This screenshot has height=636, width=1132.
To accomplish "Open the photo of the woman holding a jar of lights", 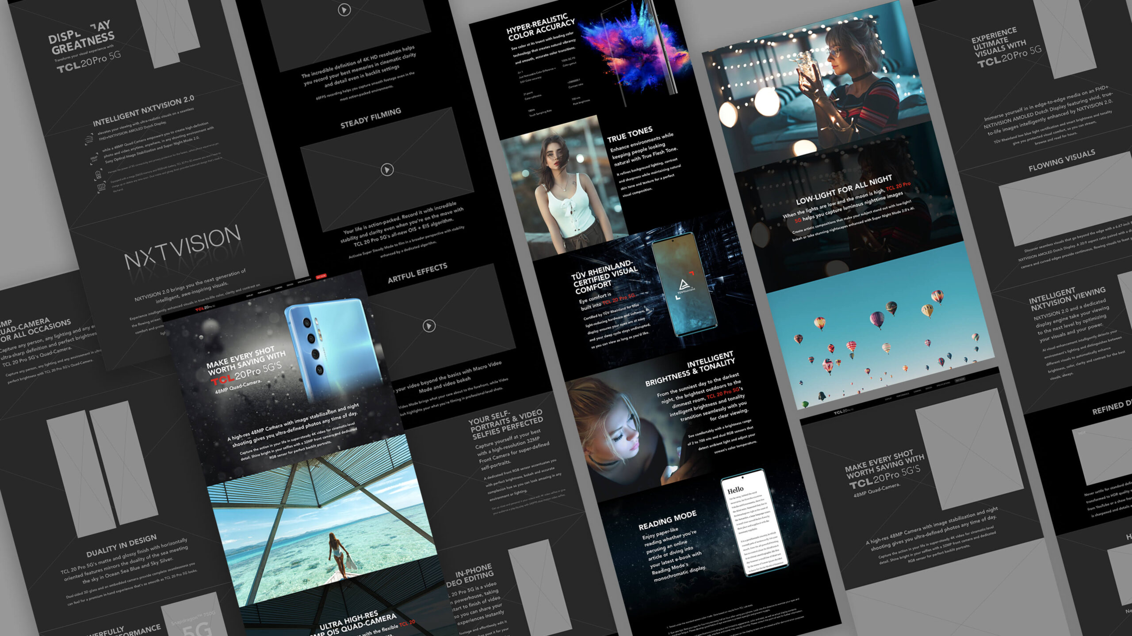I will tap(816, 86).
